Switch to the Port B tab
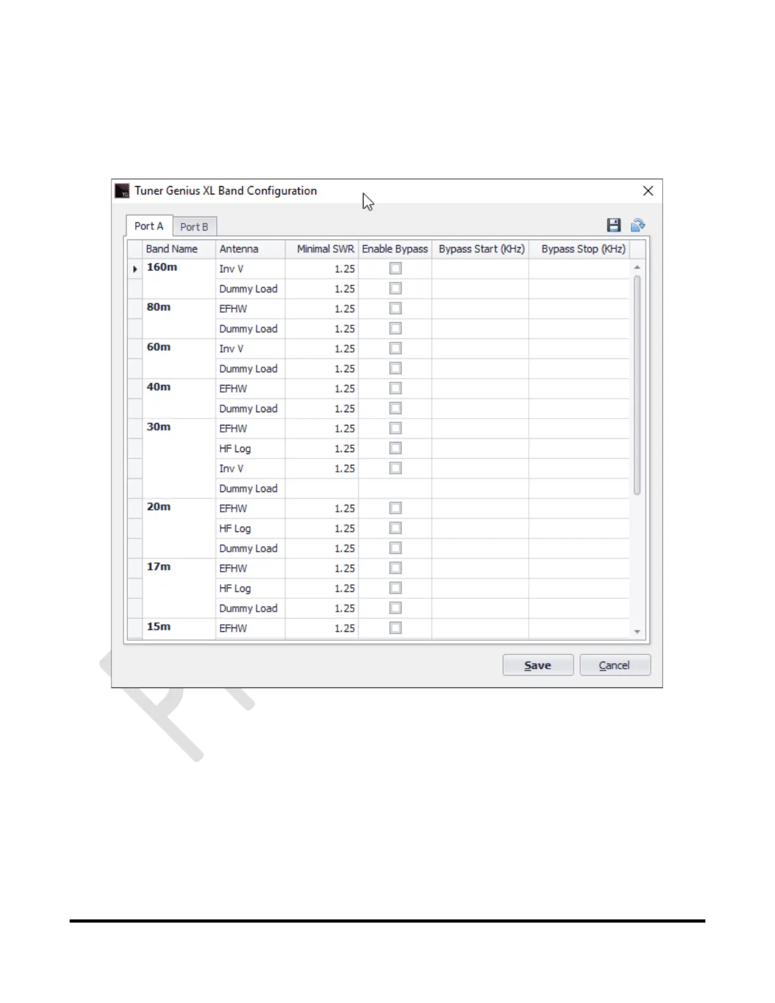775x1003 pixels. click(x=194, y=227)
